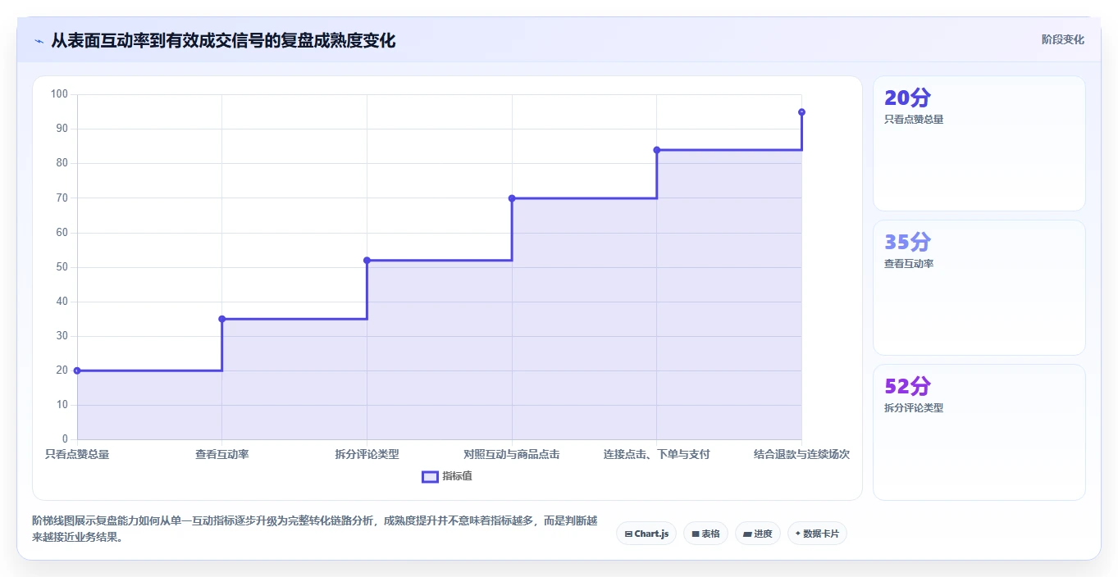Open the 52分 拆分评论类型 card
Viewport: 1118px width, 577px height.
(979, 432)
